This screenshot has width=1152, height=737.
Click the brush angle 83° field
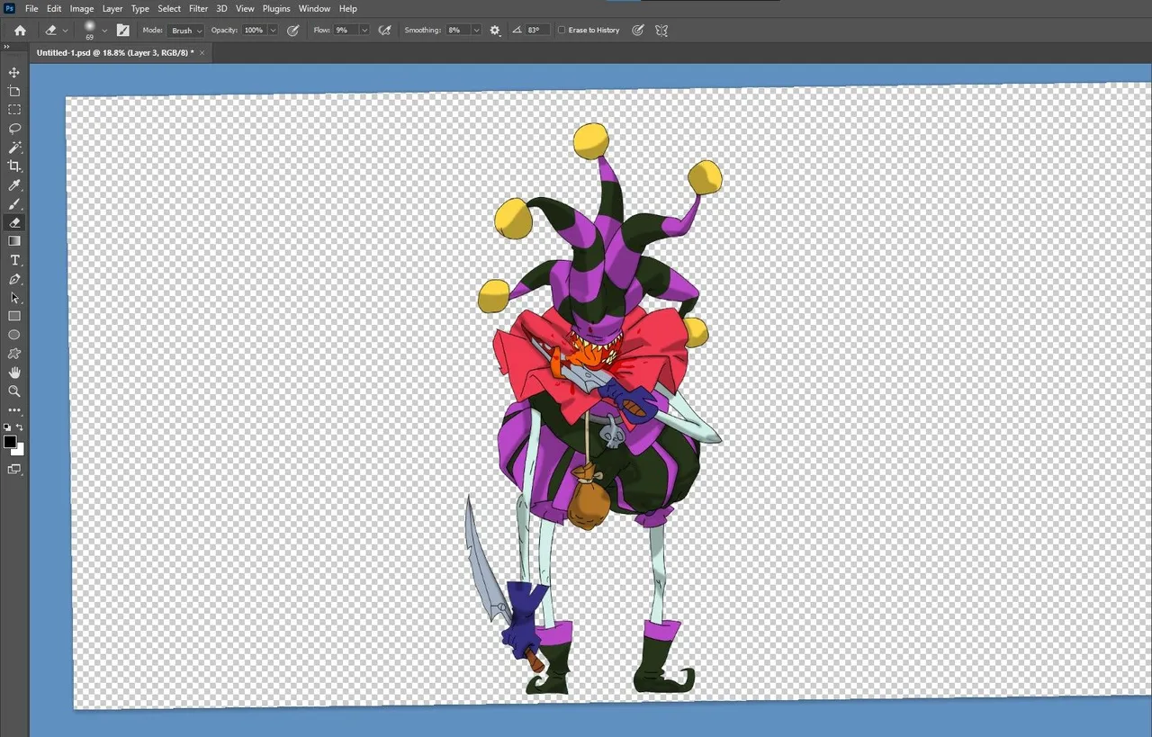(537, 30)
